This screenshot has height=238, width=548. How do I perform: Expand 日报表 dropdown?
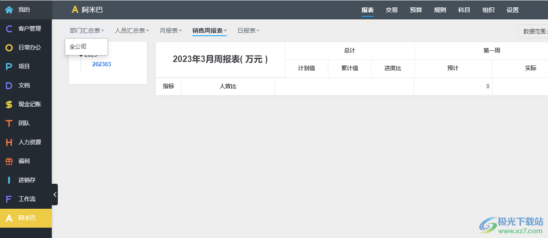(x=249, y=31)
